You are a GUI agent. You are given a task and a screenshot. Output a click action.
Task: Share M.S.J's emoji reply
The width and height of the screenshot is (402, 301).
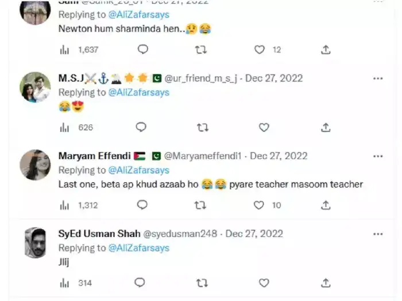point(326,127)
